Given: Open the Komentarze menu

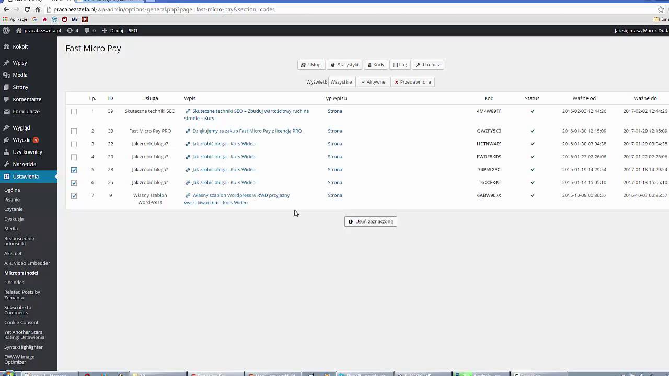Looking at the screenshot, I should coord(28,99).
